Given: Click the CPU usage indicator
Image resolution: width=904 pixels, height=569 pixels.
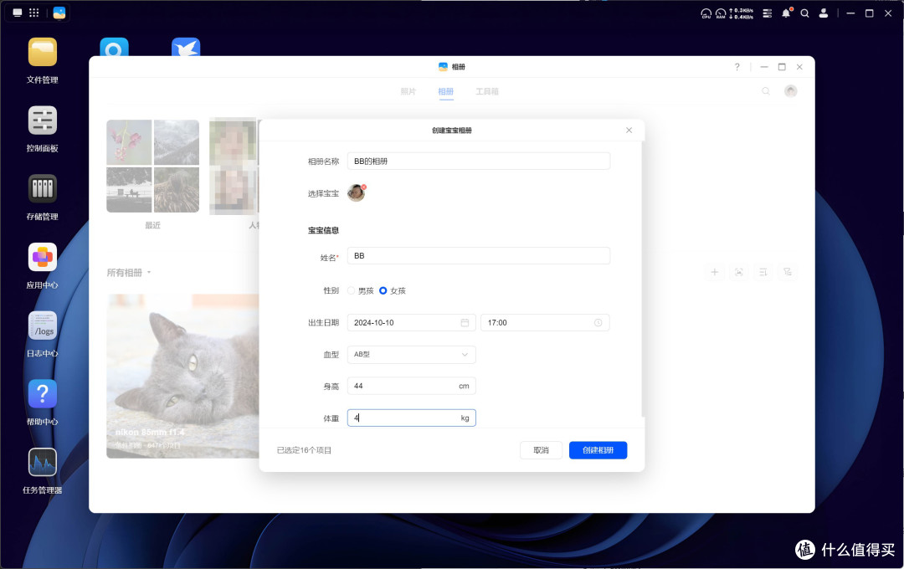Looking at the screenshot, I should 706,13.
